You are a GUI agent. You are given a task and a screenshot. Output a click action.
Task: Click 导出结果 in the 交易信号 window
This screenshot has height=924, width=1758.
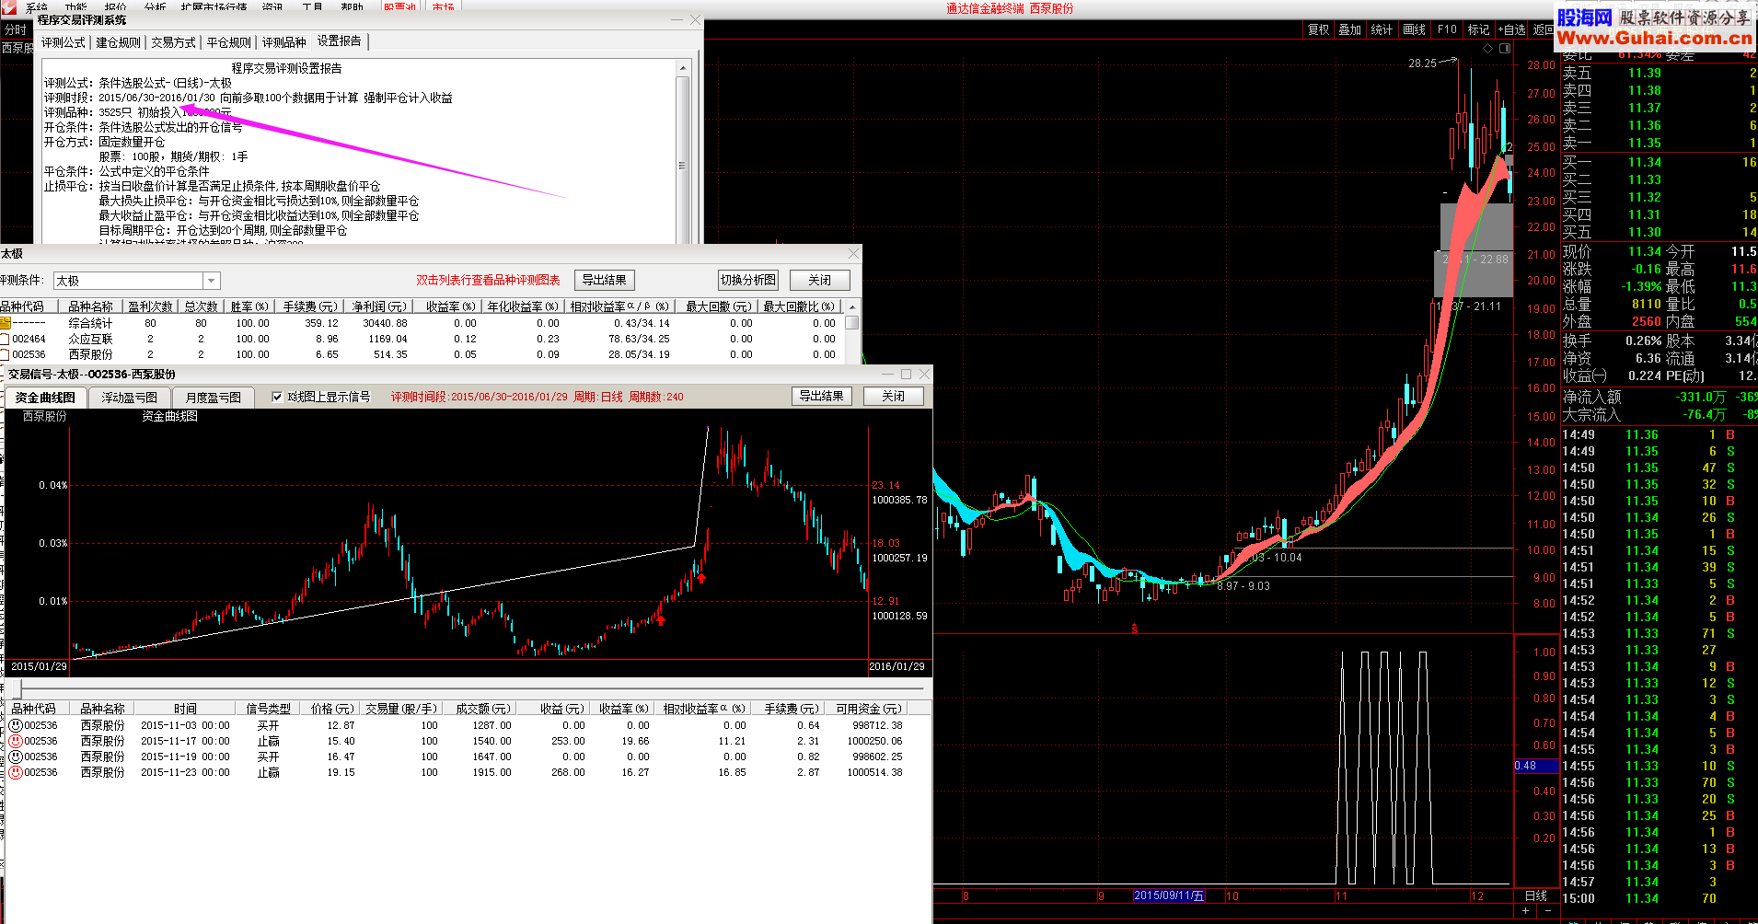(821, 396)
